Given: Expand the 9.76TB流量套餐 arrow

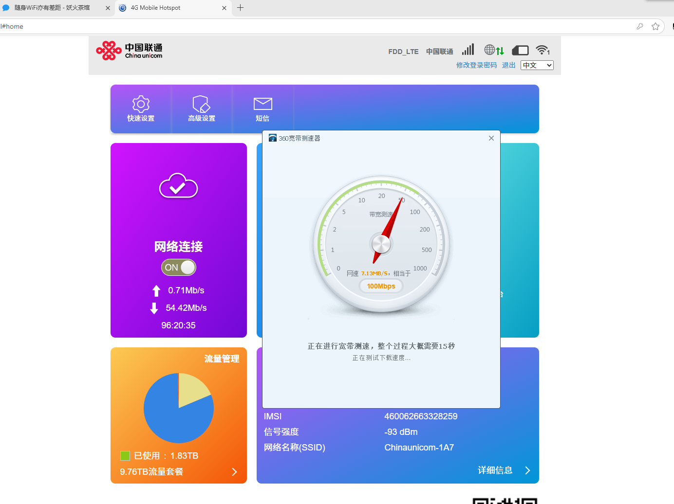Looking at the screenshot, I should pyautogui.click(x=234, y=472).
